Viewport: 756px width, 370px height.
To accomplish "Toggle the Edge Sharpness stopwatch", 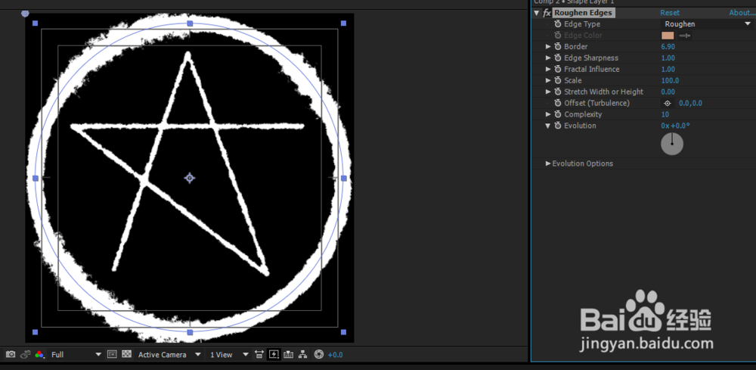I will coord(557,58).
